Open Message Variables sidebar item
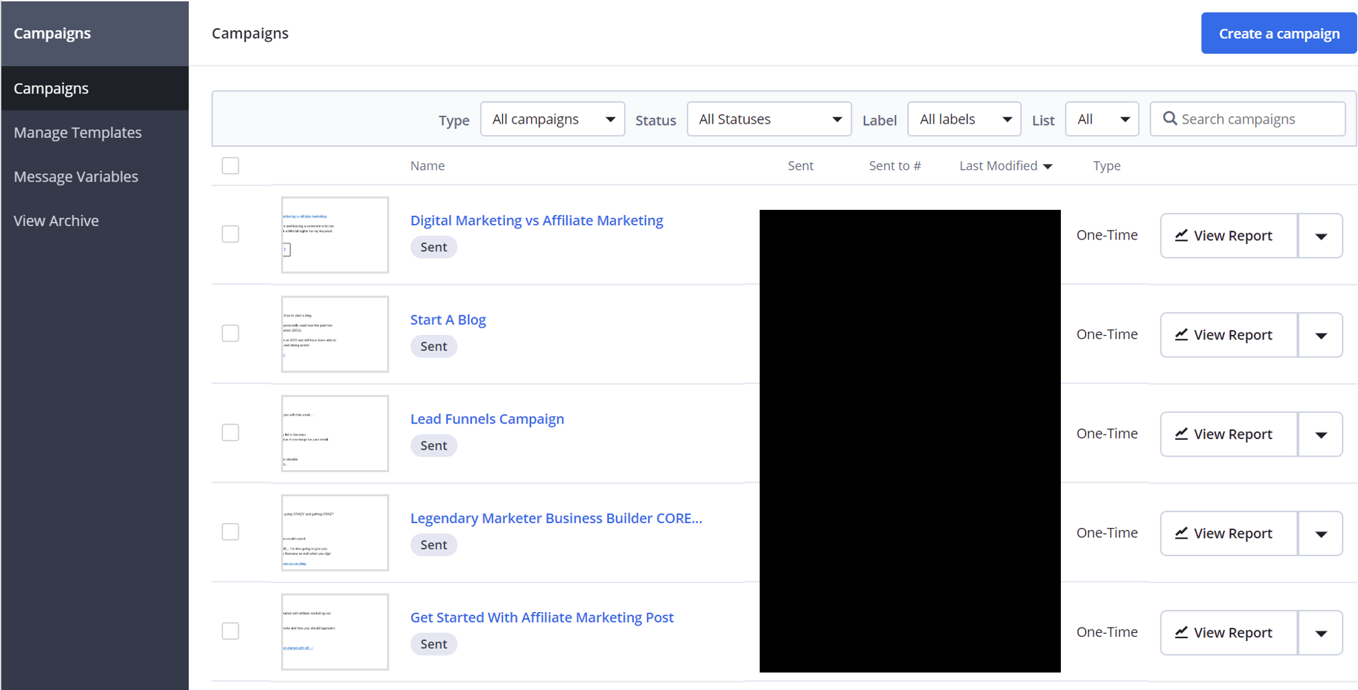 click(76, 177)
